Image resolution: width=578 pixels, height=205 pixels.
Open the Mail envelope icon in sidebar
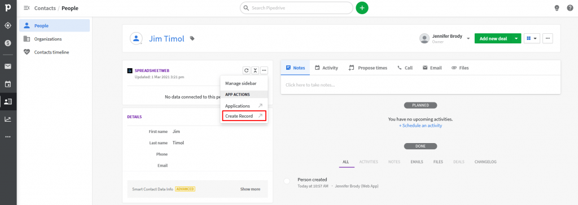(x=8, y=66)
